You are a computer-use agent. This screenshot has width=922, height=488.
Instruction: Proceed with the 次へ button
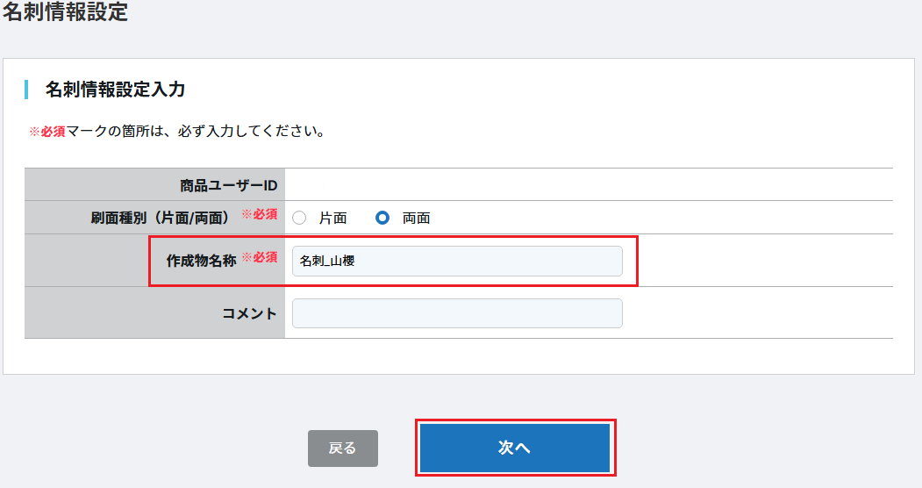click(514, 448)
